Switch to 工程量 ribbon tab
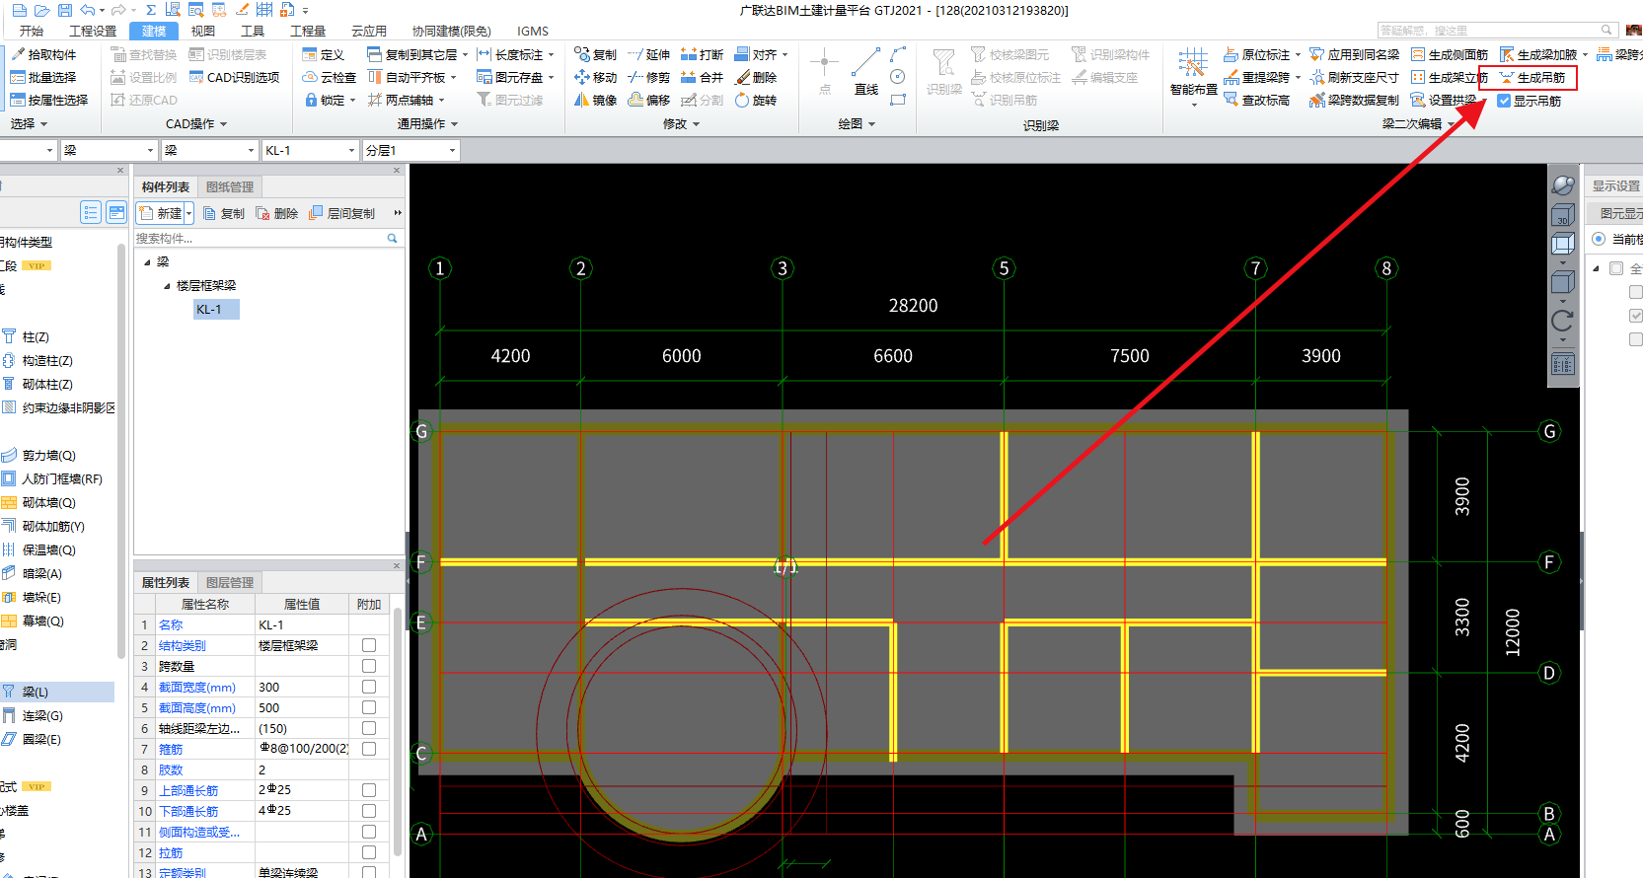The height and width of the screenshot is (878, 1643). [x=308, y=31]
